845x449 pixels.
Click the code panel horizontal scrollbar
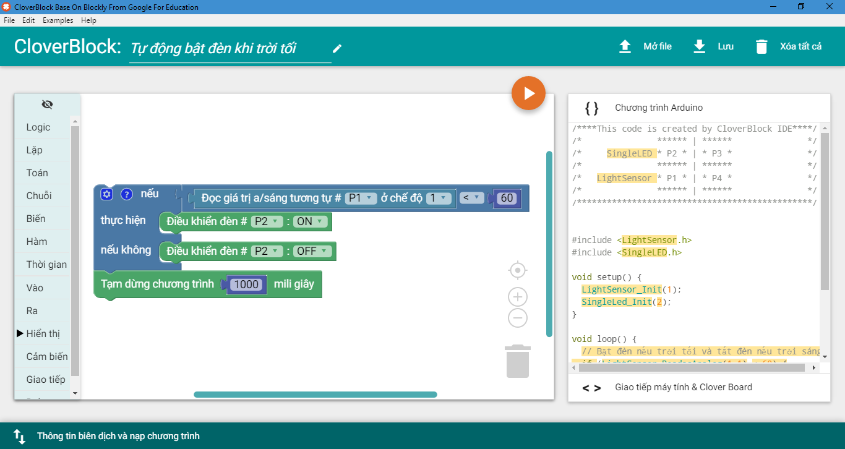click(691, 367)
